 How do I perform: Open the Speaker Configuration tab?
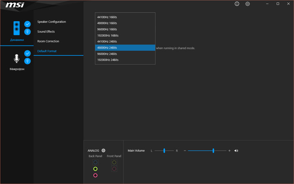(51, 22)
